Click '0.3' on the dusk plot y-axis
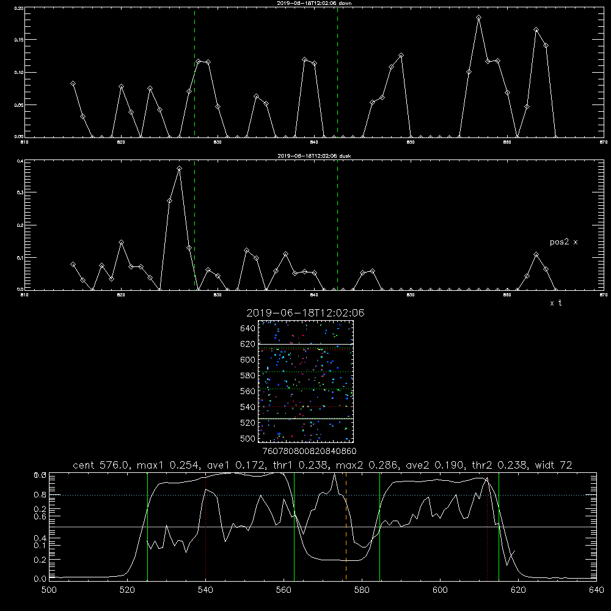This screenshot has height=611, width=611. tap(20, 192)
